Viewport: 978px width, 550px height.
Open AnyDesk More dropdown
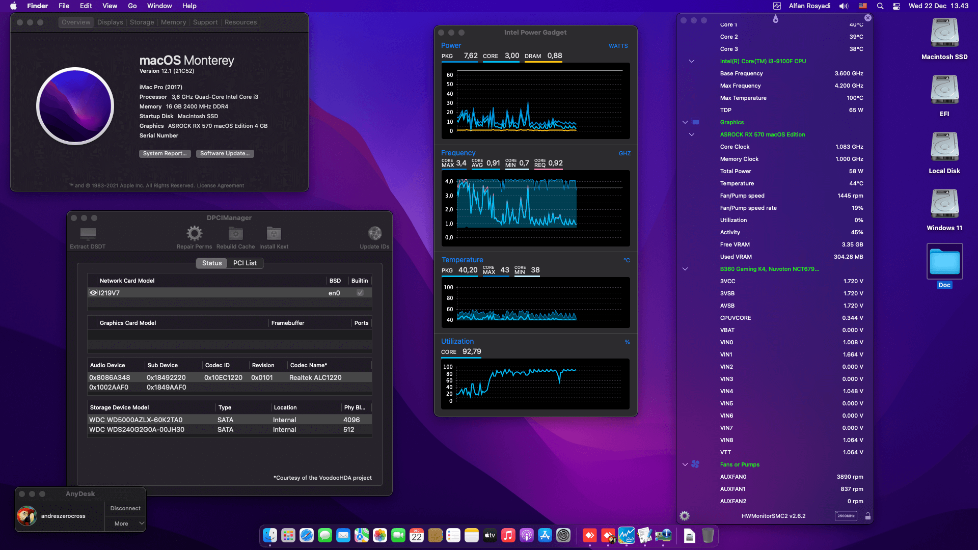pos(125,524)
